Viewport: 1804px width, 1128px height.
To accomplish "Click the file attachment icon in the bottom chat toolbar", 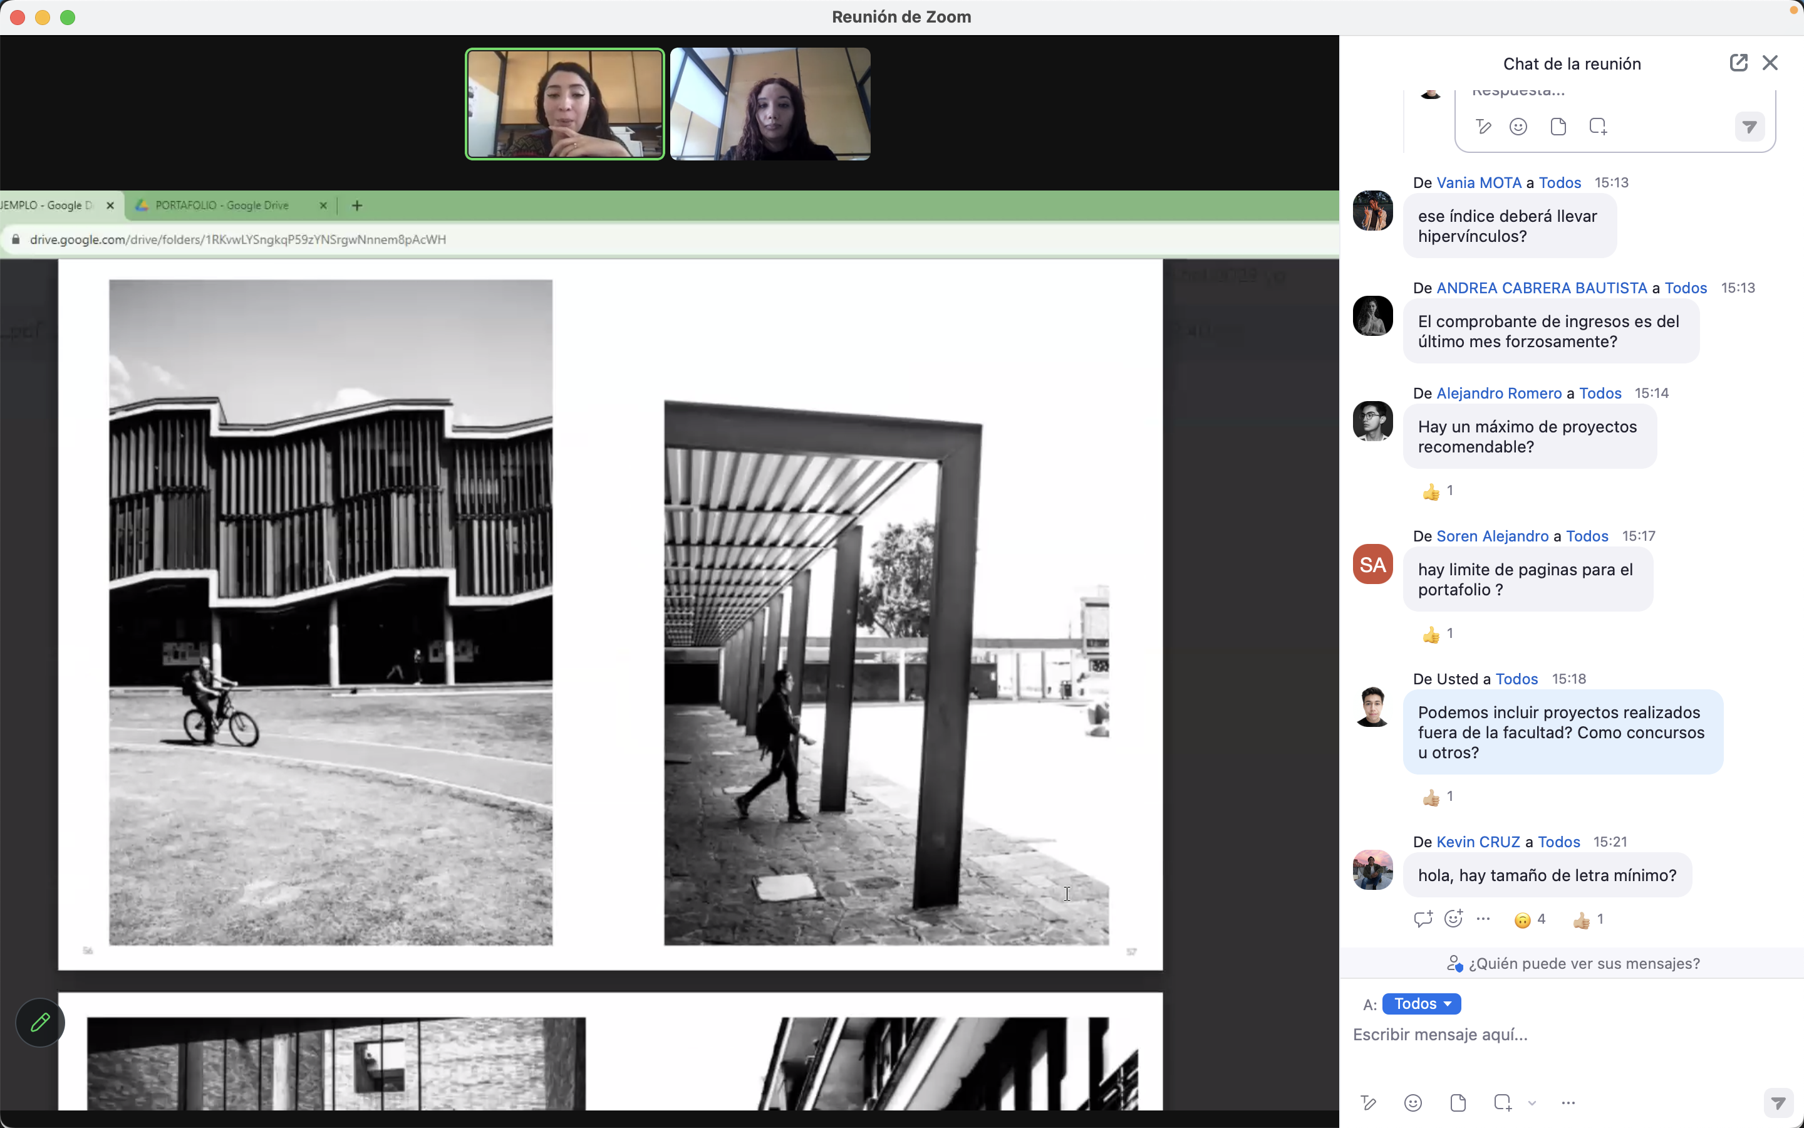I will [1458, 1103].
